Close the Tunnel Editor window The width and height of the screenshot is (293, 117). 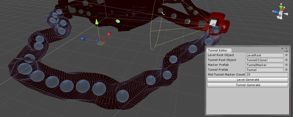286,48
